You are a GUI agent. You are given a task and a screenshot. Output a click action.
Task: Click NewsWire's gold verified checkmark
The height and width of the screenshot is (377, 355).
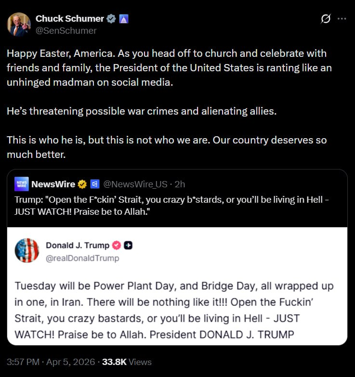pyautogui.click(x=83, y=184)
